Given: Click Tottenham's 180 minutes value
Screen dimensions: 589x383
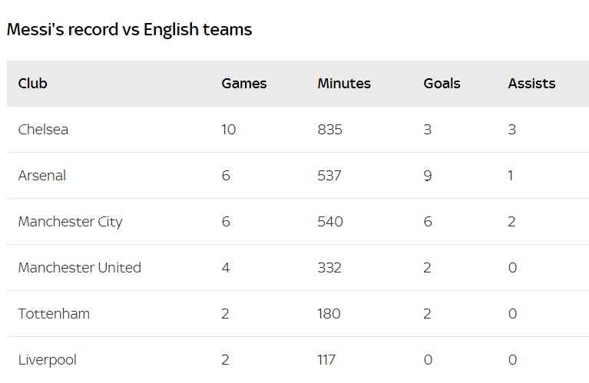Looking at the screenshot, I should coord(329,313).
